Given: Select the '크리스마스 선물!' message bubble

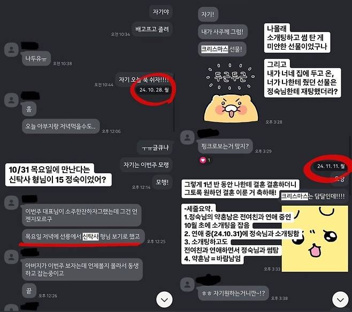Looking at the screenshot, I should 222,49.
